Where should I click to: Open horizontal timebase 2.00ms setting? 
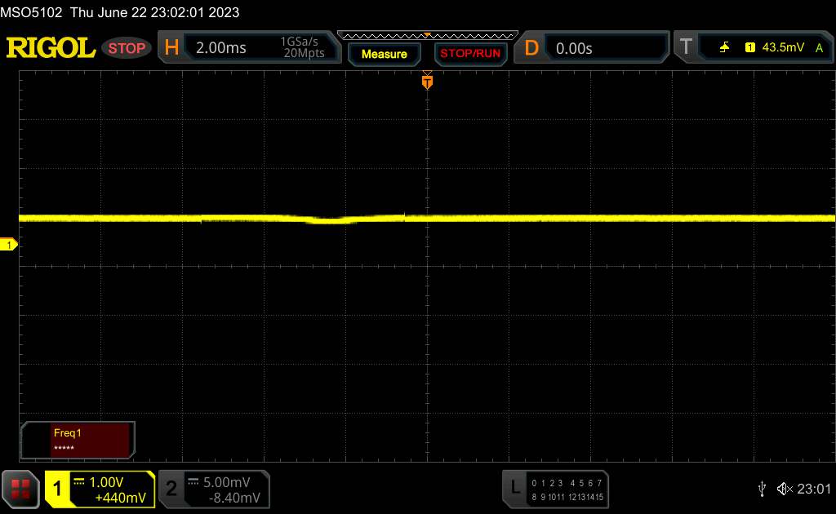point(220,48)
